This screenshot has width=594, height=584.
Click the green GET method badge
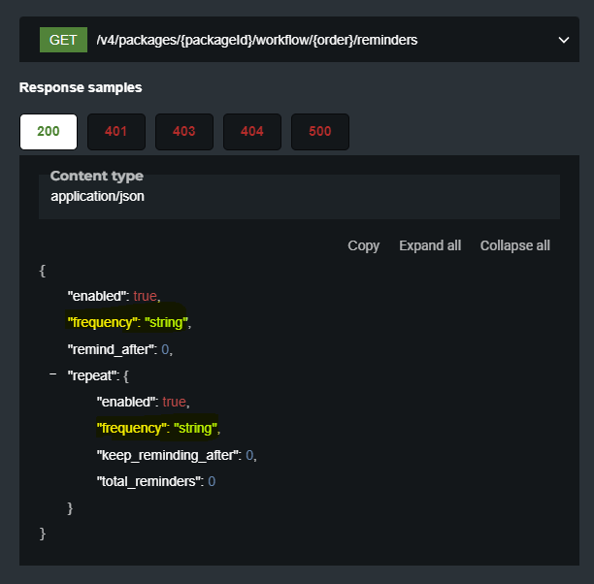coord(63,40)
